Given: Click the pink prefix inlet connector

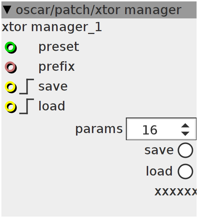Looking at the screenshot, I should pos(11,67).
